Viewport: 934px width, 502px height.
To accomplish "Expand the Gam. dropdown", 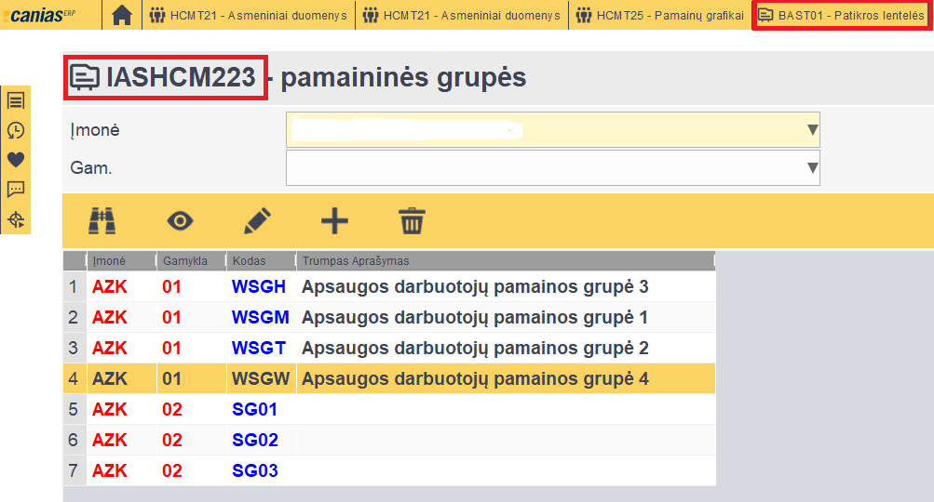I will tap(812, 167).
